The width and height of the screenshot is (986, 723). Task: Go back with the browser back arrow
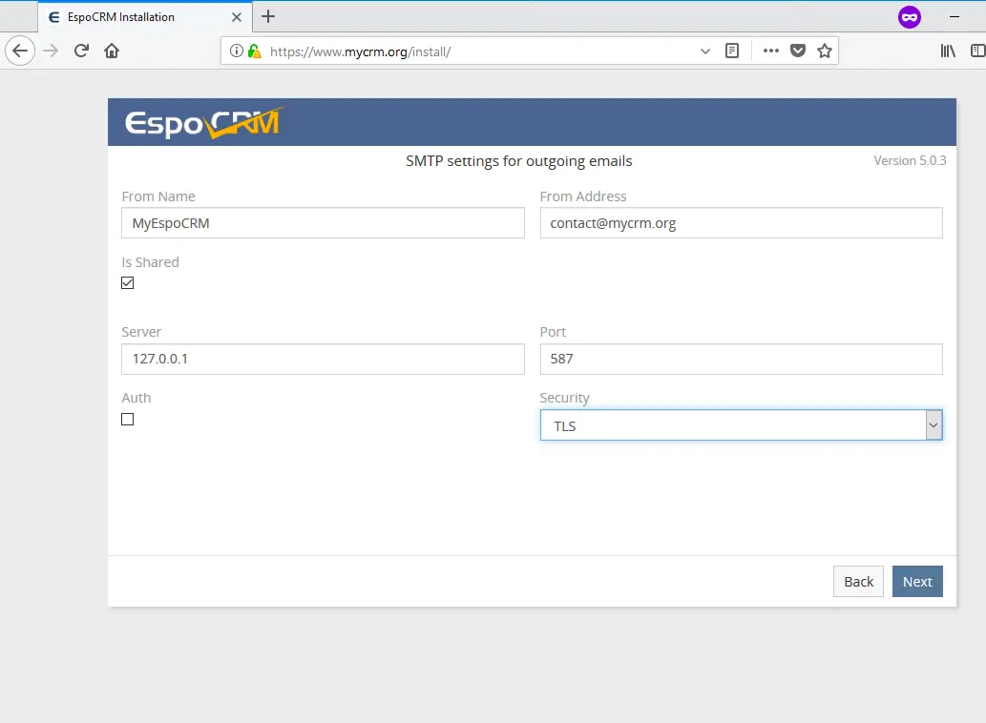click(x=20, y=51)
